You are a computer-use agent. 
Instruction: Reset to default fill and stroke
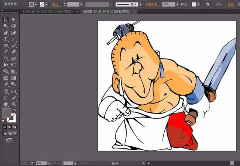click(x=3, y=121)
